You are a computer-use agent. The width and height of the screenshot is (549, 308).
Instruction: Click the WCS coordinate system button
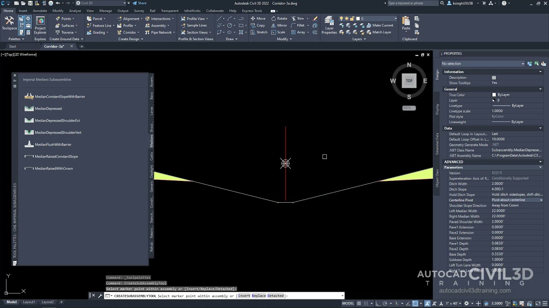(x=409, y=108)
